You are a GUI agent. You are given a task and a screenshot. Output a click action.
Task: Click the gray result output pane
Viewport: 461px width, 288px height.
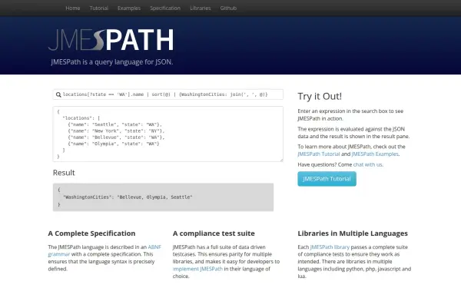pos(163,197)
